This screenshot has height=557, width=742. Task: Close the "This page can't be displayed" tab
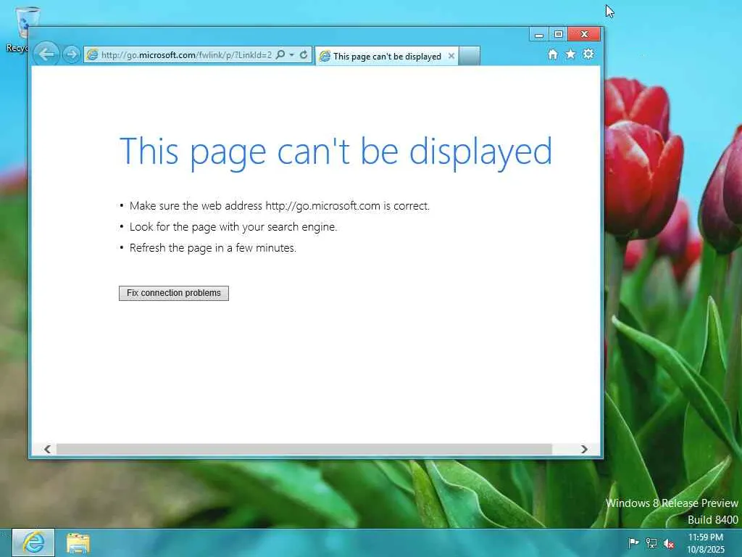[x=451, y=56]
